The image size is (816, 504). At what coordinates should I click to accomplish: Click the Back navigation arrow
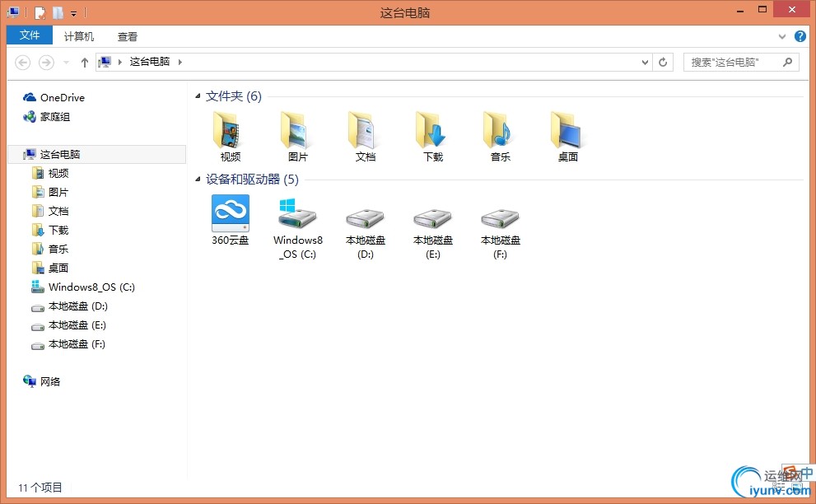coord(22,63)
